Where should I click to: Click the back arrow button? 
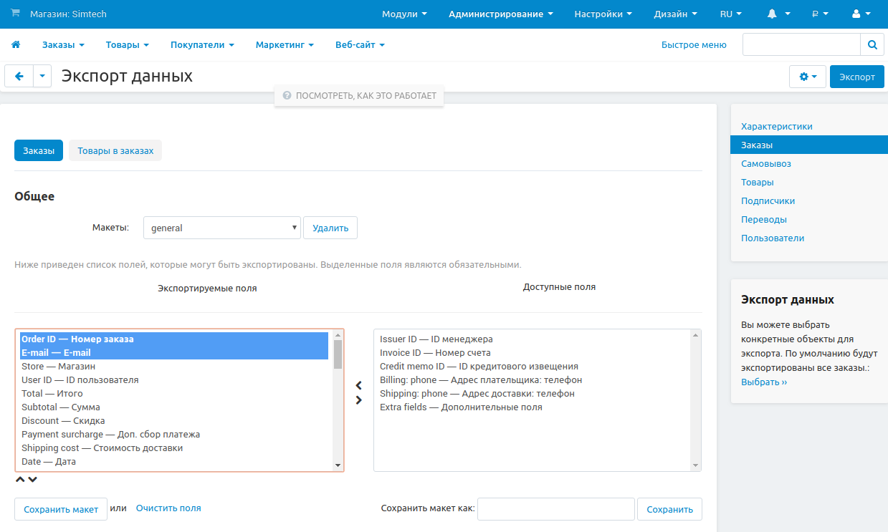(19, 77)
